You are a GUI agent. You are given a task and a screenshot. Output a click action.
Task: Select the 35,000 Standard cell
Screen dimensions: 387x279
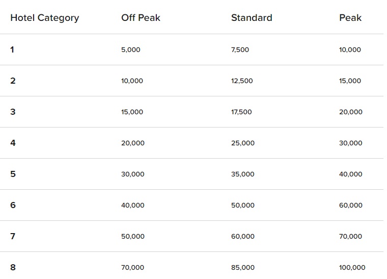[242, 174]
